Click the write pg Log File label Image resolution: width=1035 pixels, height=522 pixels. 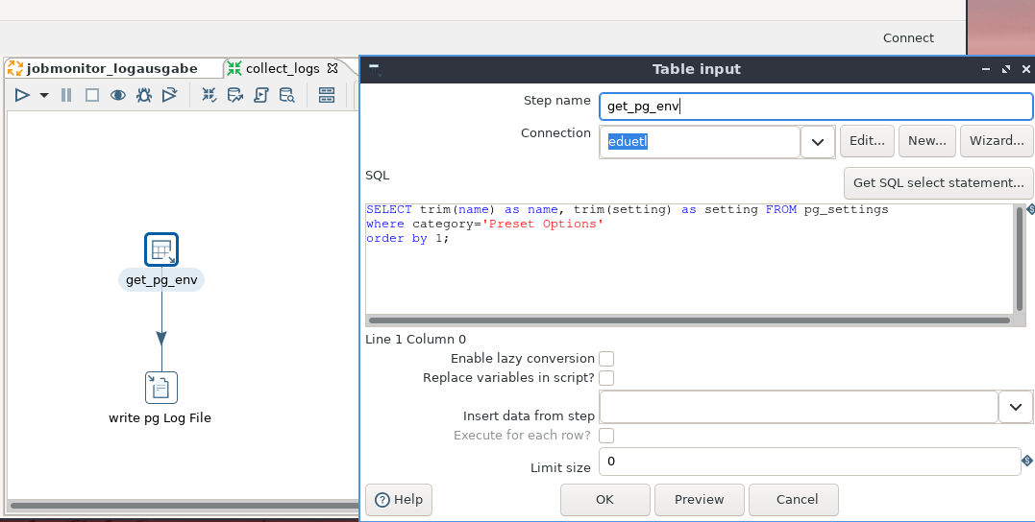(x=160, y=417)
